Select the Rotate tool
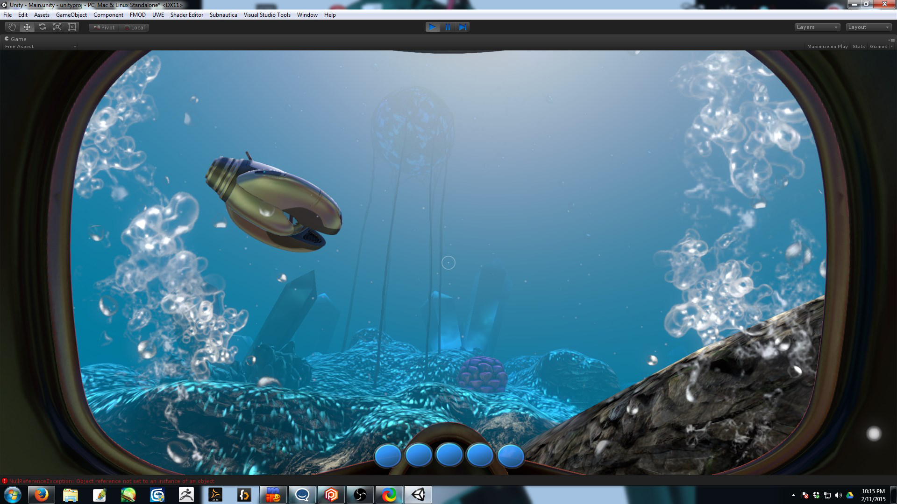The image size is (897, 504). (x=42, y=27)
